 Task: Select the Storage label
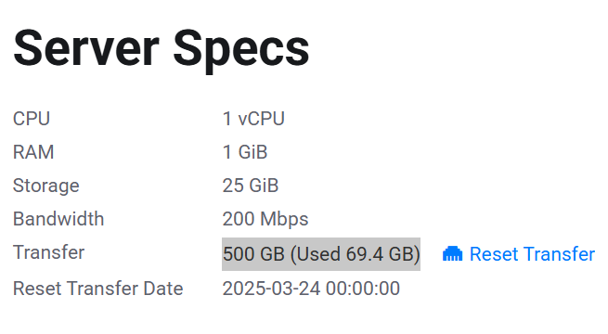click(x=46, y=186)
